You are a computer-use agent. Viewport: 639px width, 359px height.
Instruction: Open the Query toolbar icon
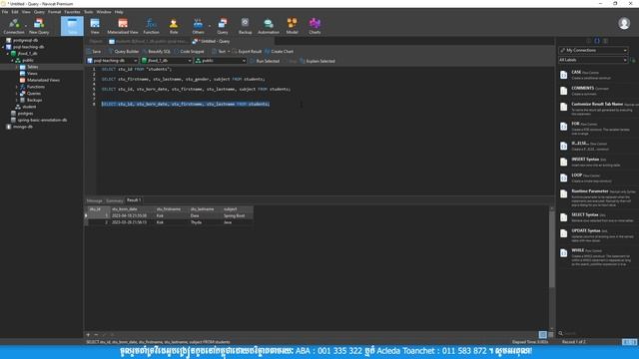223,26
